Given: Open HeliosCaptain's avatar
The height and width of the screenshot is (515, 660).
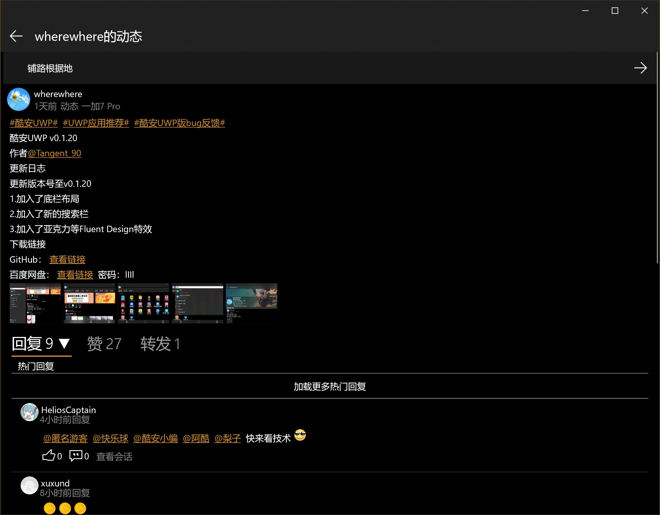Looking at the screenshot, I should pyautogui.click(x=29, y=412).
